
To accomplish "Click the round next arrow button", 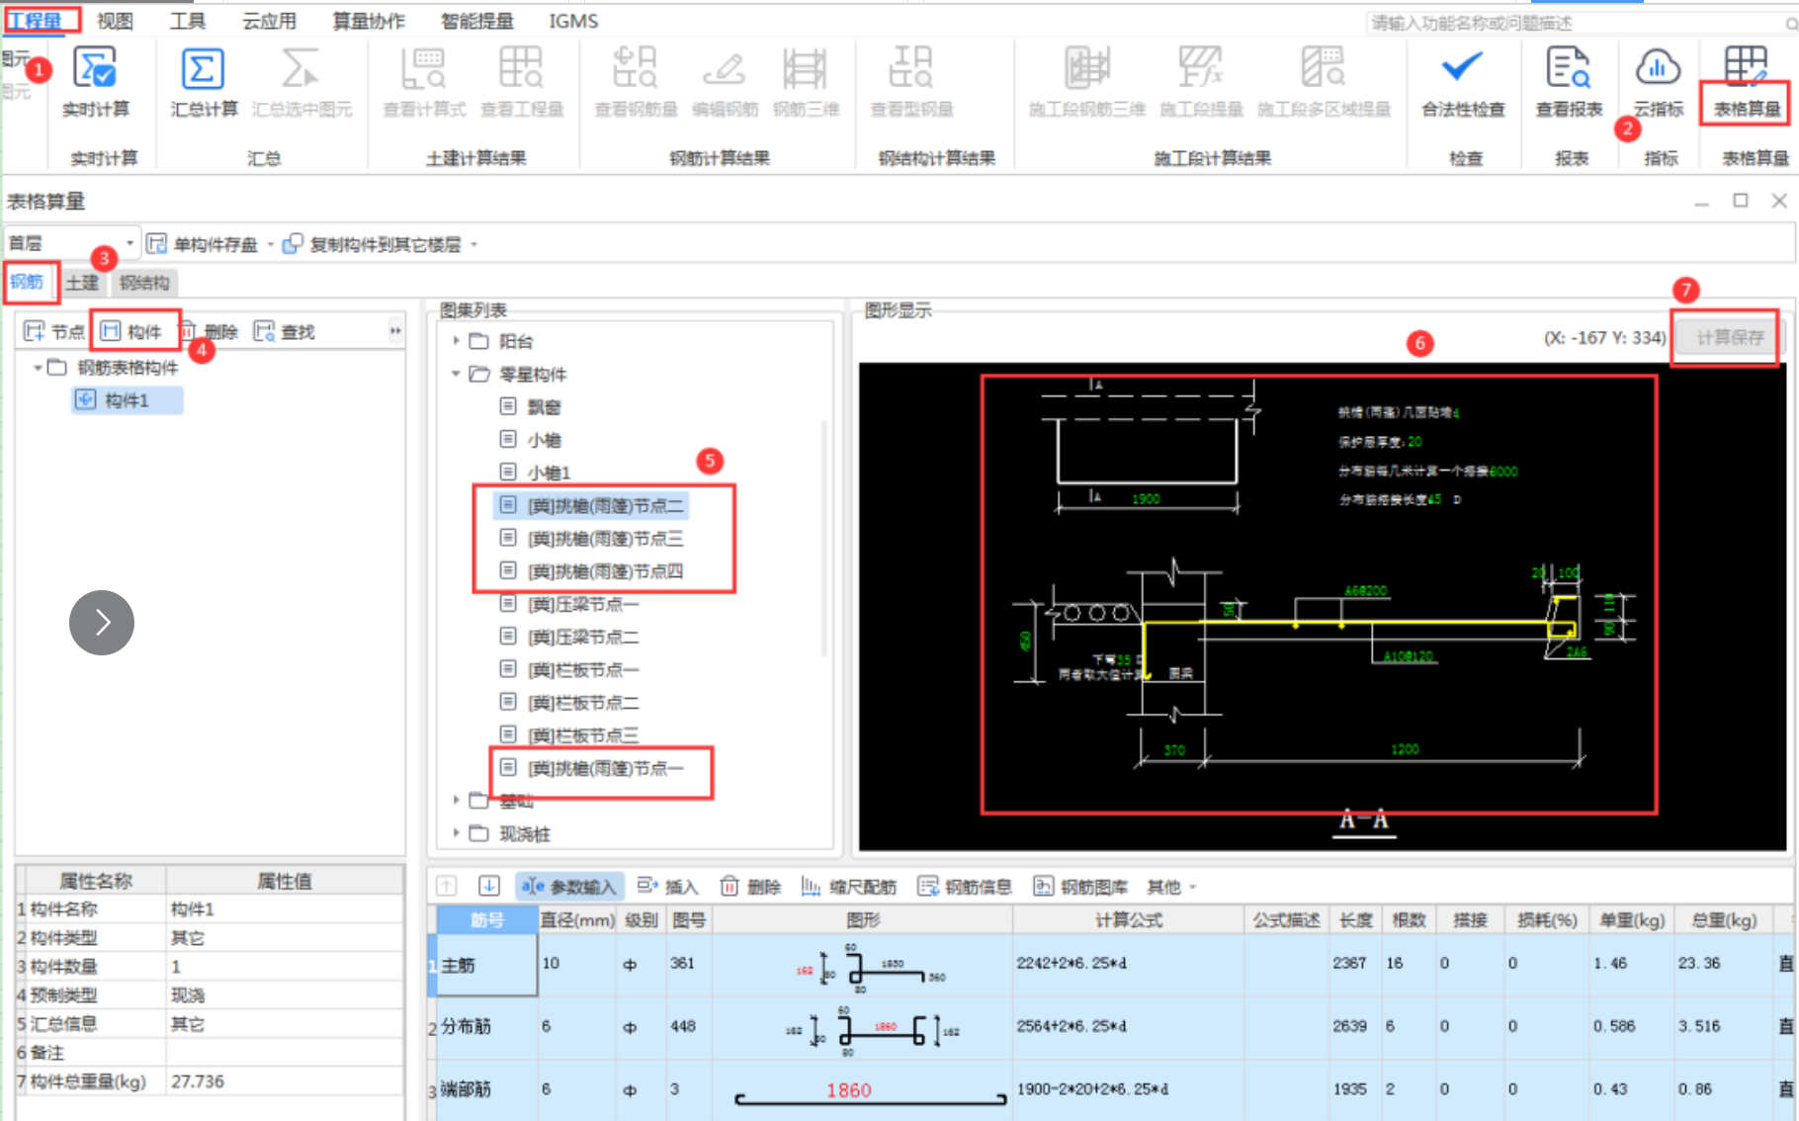I will tap(102, 623).
